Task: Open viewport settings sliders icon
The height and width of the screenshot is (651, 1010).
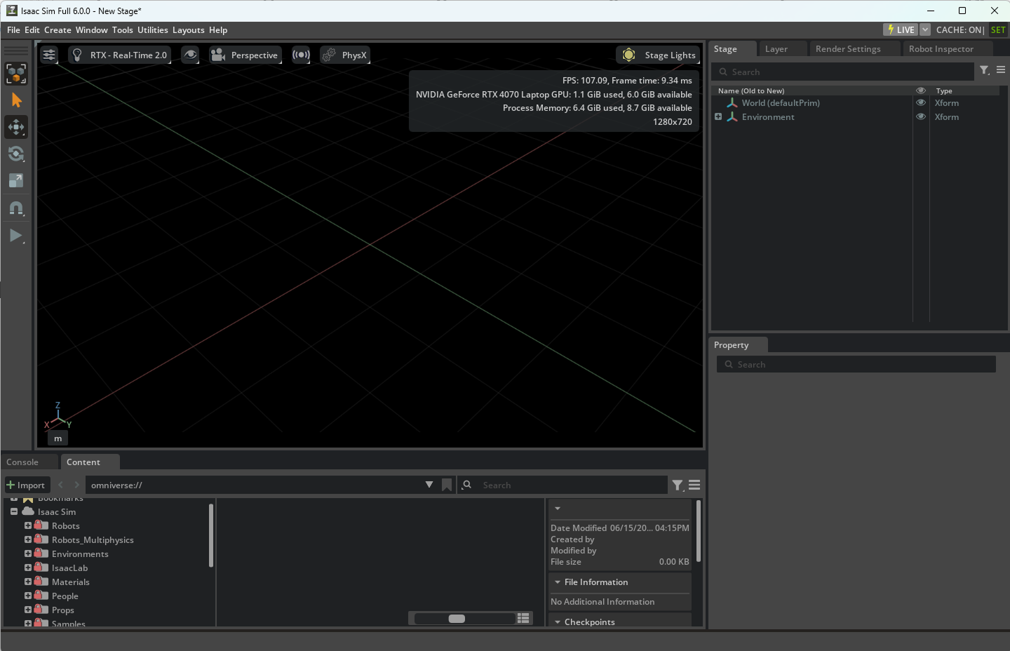Action: tap(49, 55)
